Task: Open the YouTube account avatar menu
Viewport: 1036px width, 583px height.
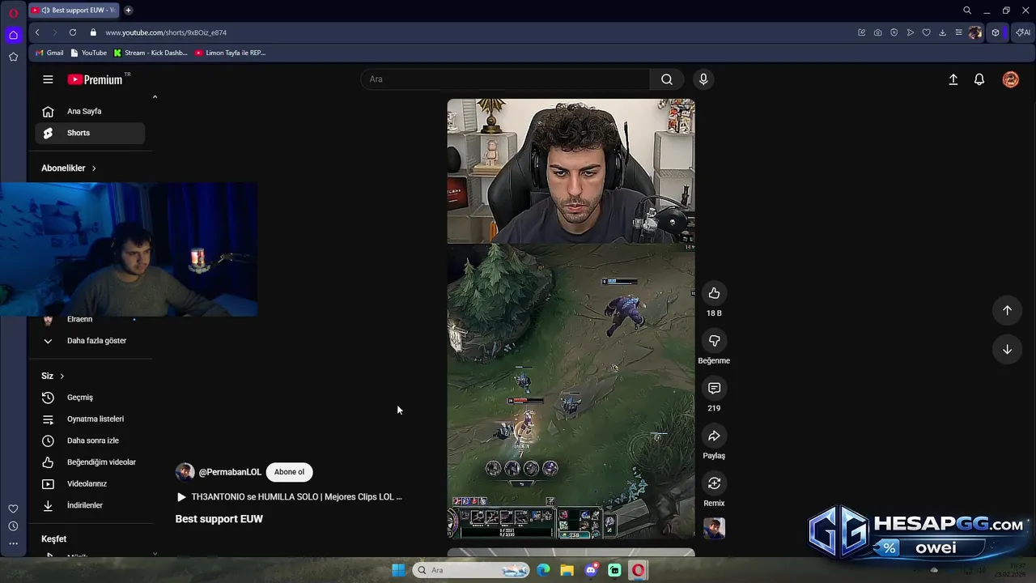Action: [x=1010, y=79]
